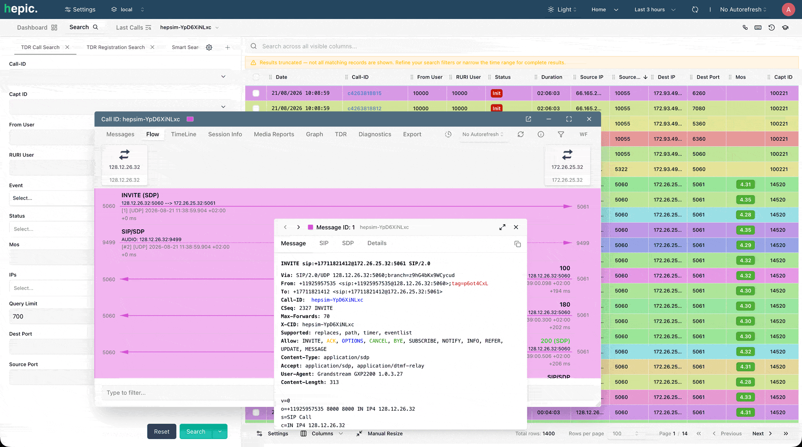Toggle the select-all rows checkbox
802x447 pixels.
click(x=256, y=77)
